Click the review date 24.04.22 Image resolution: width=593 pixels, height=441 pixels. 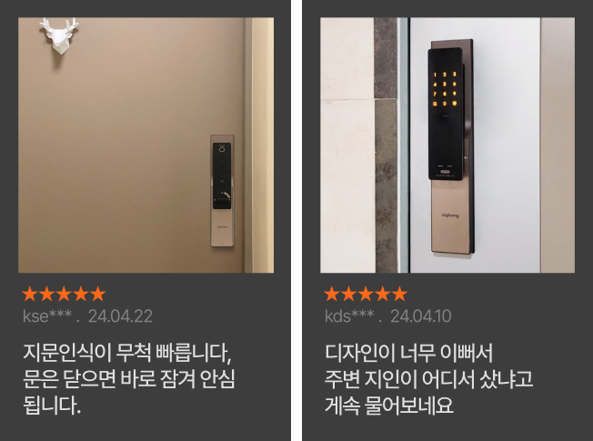120,316
